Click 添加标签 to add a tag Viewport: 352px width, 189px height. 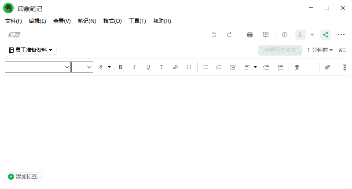(26, 177)
